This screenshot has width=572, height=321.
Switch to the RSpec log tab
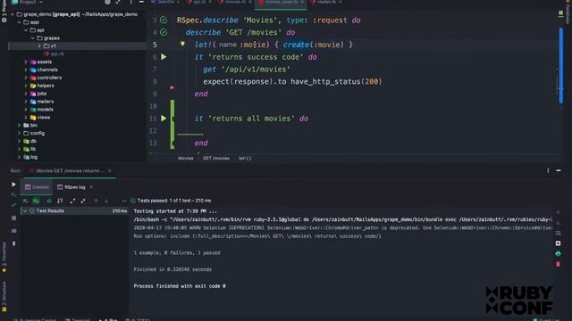pos(71,187)
